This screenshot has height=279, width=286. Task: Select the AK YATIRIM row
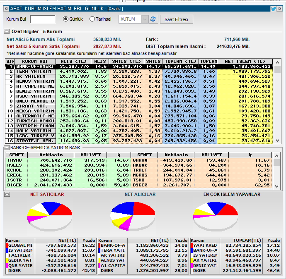click(x=139, y=76)
